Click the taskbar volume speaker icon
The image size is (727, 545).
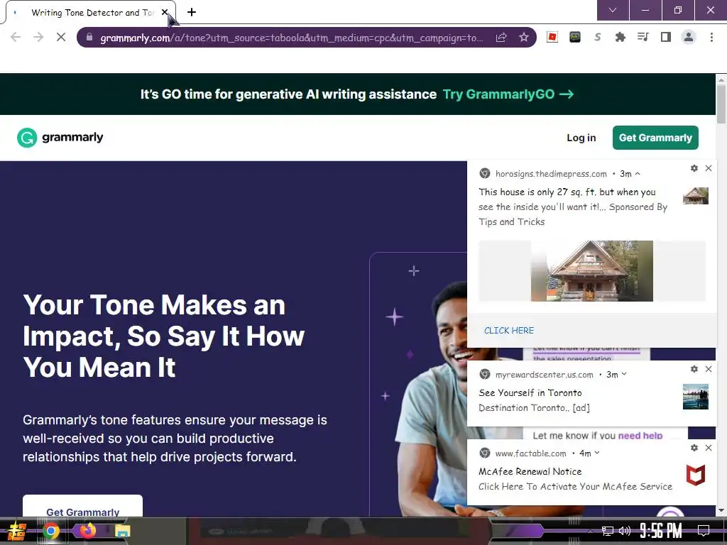tap(624, 531)
